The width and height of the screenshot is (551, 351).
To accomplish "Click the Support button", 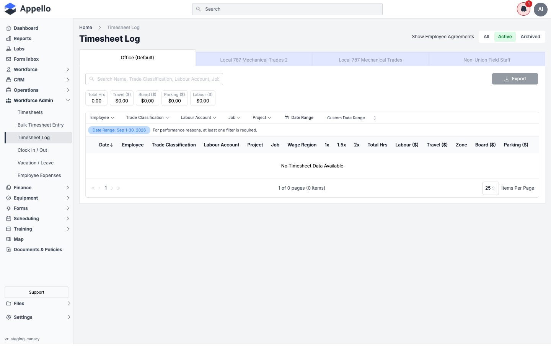I will click(36, 292).
